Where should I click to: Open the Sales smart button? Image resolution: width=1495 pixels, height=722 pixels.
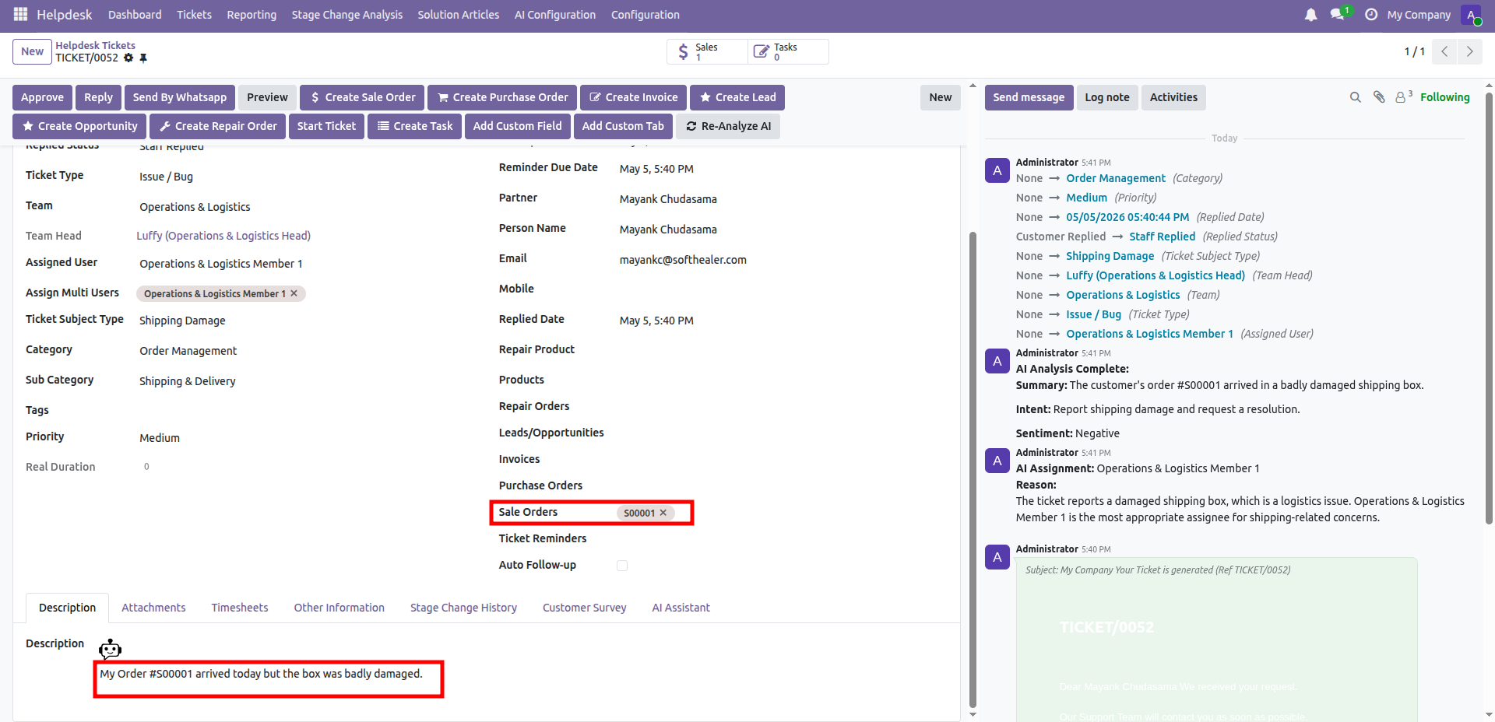(x=707, y=51)
